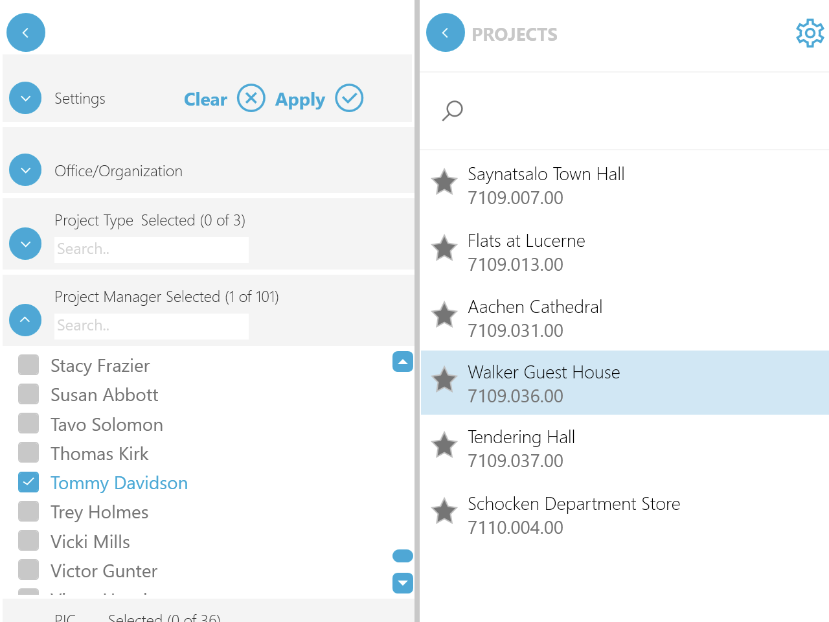Click the scroll down arrow of manager list

[403, 583]
